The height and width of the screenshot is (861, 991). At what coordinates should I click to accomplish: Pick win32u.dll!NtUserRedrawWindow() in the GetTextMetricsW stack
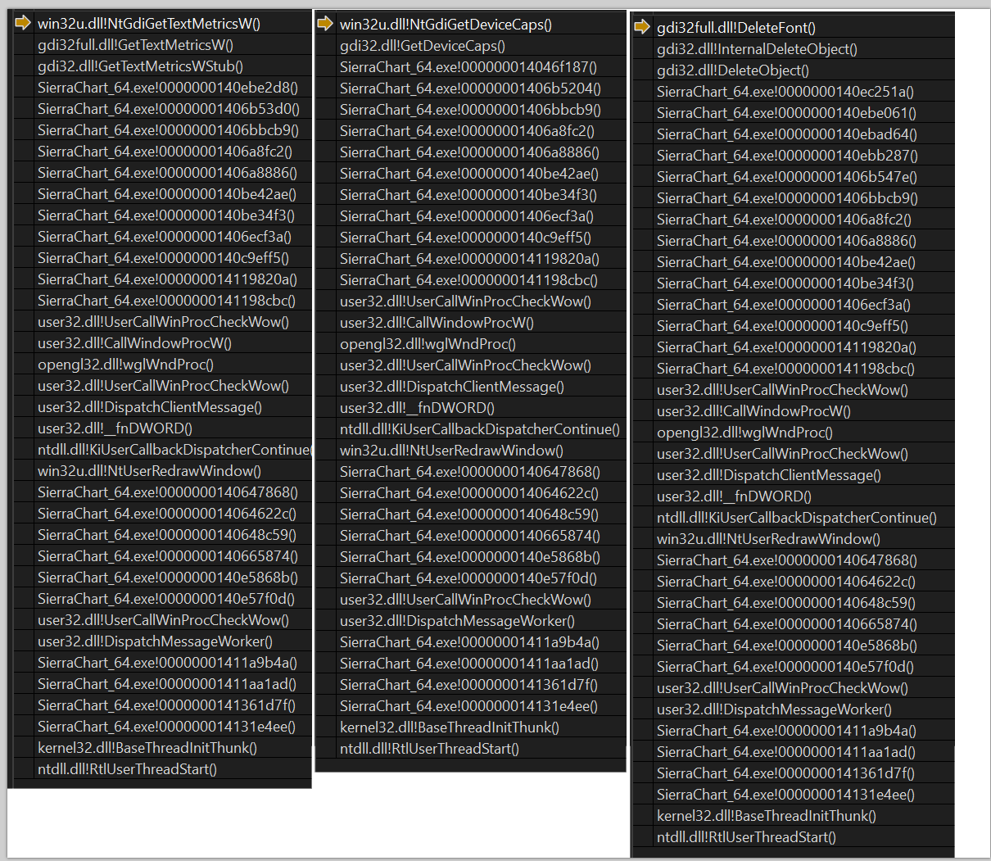(x=149, y=471)
